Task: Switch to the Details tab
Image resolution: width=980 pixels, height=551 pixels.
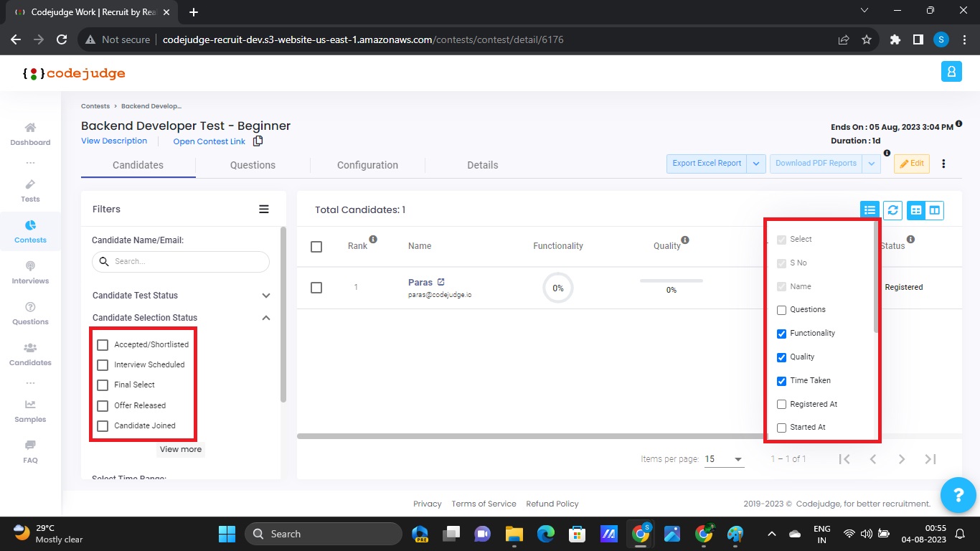Action: (x=482, y=165)
